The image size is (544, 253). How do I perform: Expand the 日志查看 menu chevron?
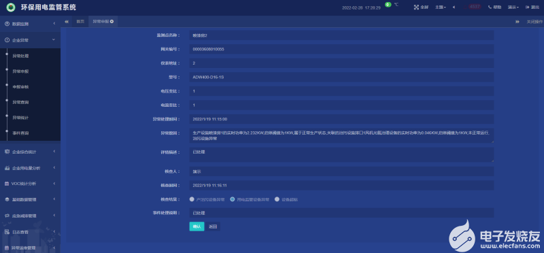54,231
